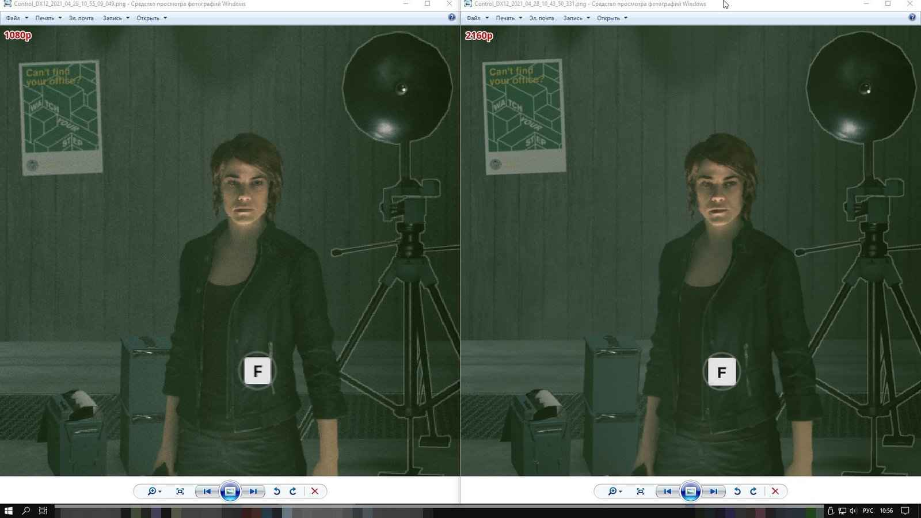Open clock showing 10:56
Viewport: 921px width, 518px height.
886,511
